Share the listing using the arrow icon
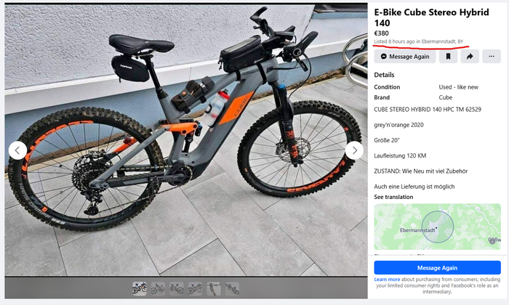 click(470, 57)
